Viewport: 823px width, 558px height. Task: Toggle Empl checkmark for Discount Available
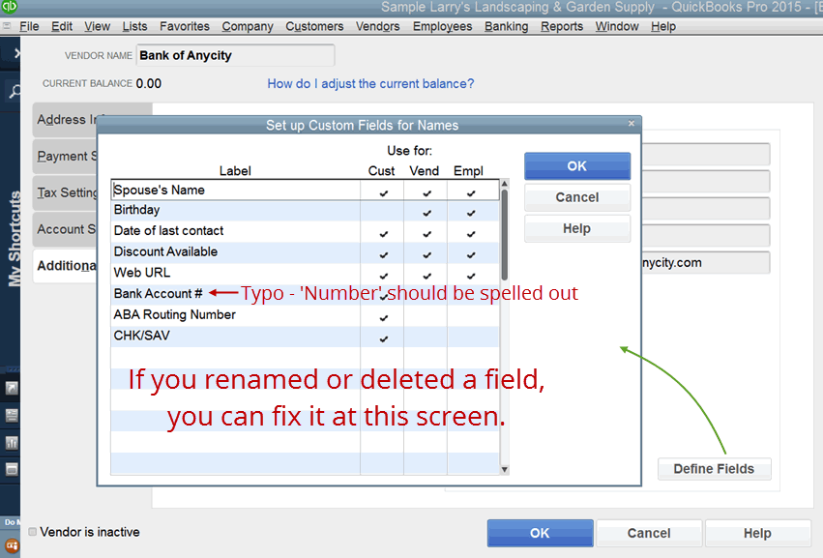(x=471, y=253)
